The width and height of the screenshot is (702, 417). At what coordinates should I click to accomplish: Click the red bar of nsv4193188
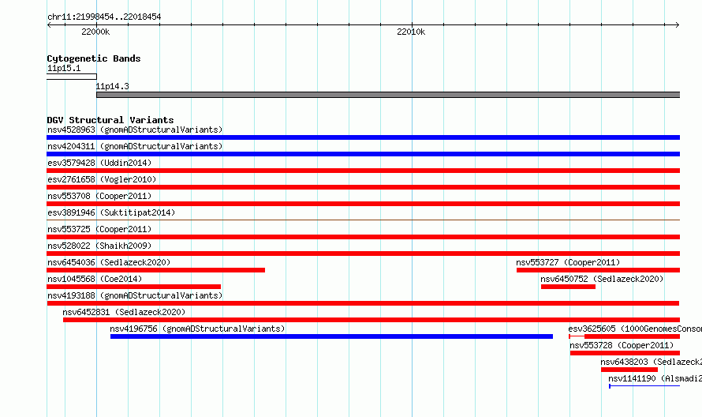[x=363, y=303]
